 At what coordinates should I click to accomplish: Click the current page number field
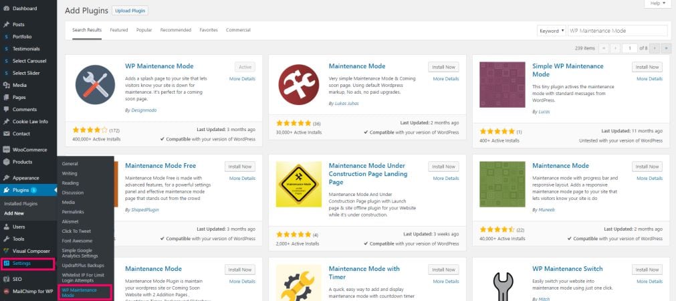(630, 48)
